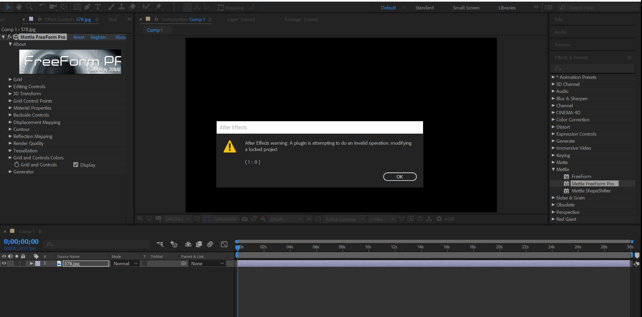This screenshot has height=317, width=642.
Task: Expand the 3D Transform group
Action: point(10,94)
